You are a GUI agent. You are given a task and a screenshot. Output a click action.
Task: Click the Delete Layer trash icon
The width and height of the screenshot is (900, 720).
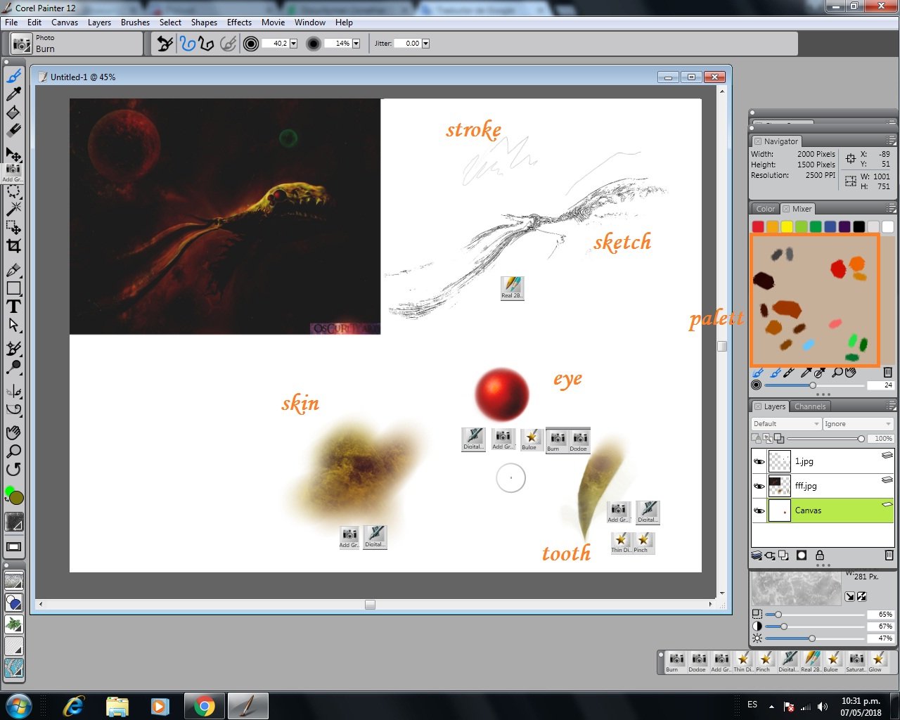(x=889, y=555)
